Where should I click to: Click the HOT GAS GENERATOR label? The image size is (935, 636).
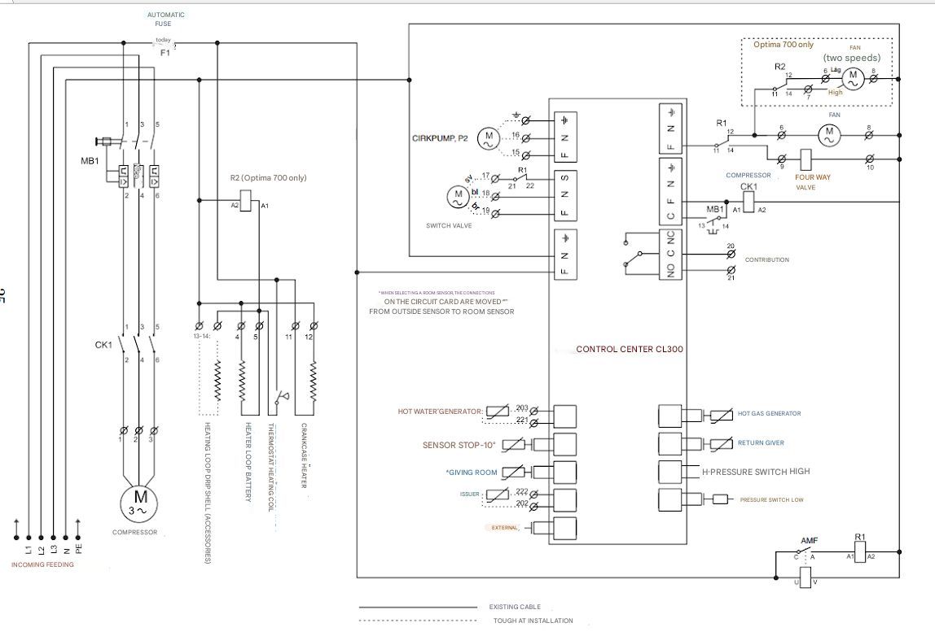pyautogui.click(x=769, y=413)
